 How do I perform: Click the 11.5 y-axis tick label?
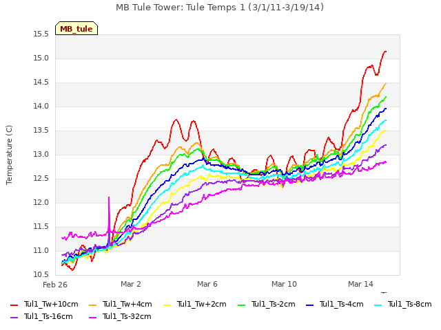pyautogui.click(x=41, y=226)
